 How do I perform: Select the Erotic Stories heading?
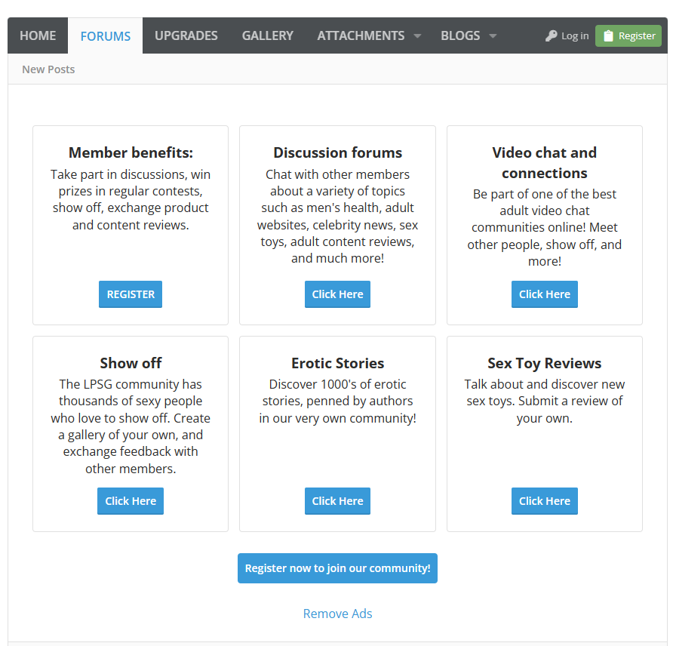click(x=337, y=363)
